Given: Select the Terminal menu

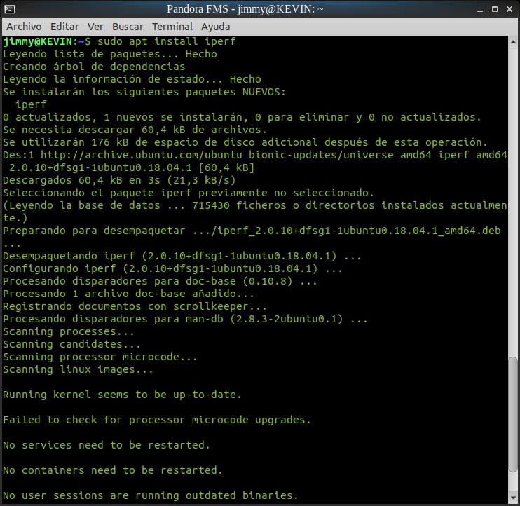Looking at the screenshot, I should [x=172, y=27].
